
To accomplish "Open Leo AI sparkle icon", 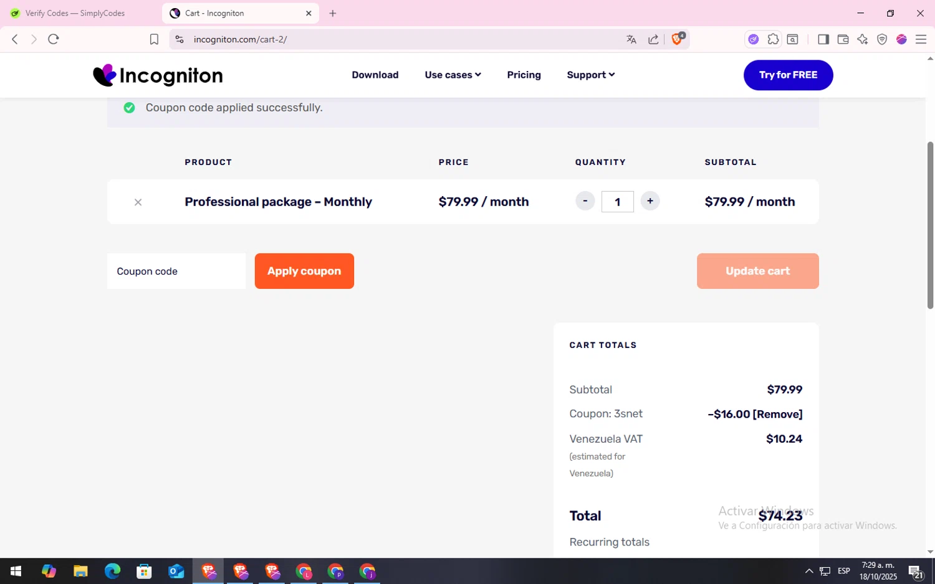I will tap(863, 39).
